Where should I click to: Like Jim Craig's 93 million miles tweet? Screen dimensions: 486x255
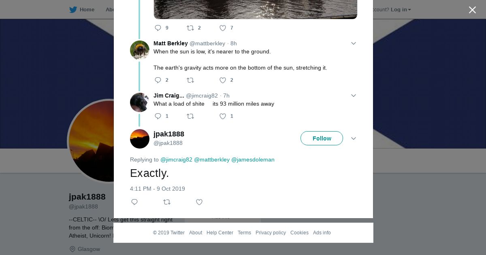coord(223,116)
